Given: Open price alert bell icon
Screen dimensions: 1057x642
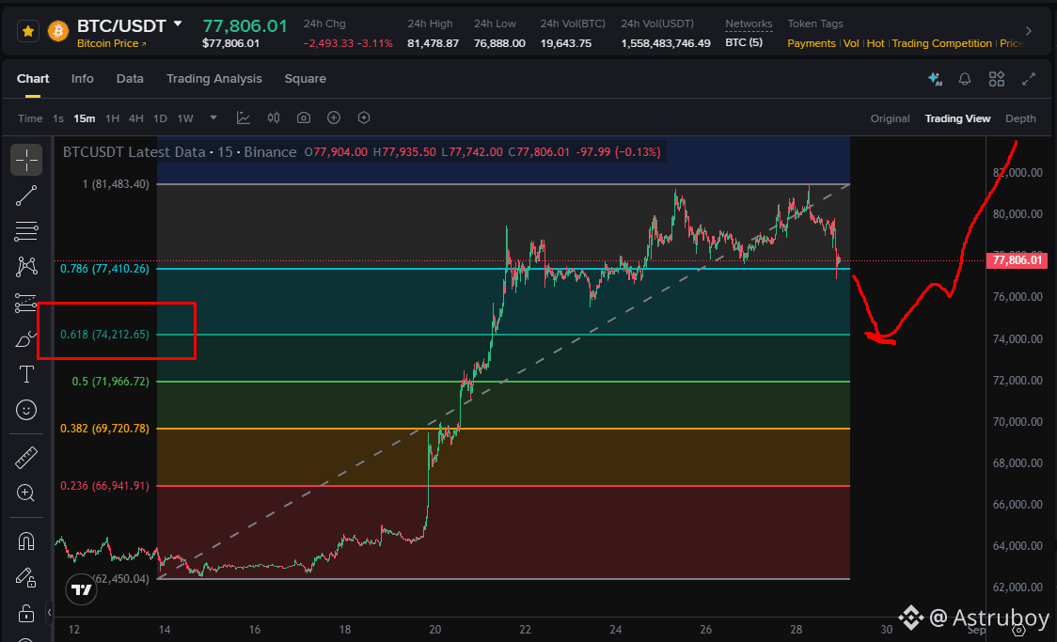Looking at the screenshot, I should (965, 79).
